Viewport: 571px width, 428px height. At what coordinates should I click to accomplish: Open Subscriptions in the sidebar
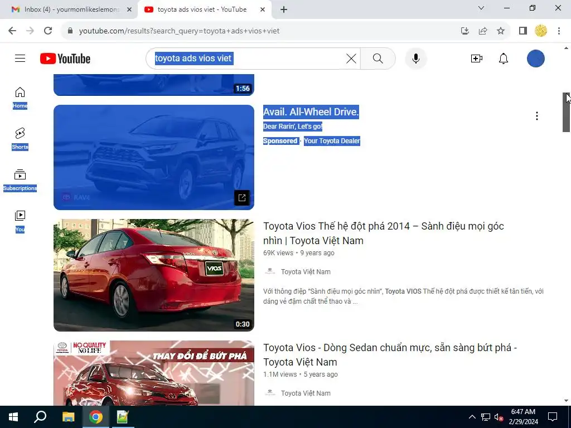pyautogui.click(x=20, y=180)
